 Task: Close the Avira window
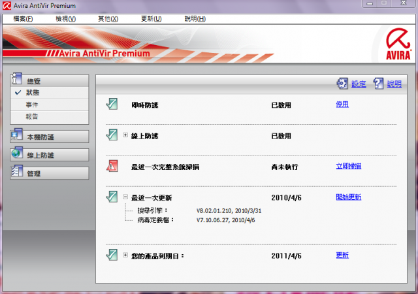[404, 3]
